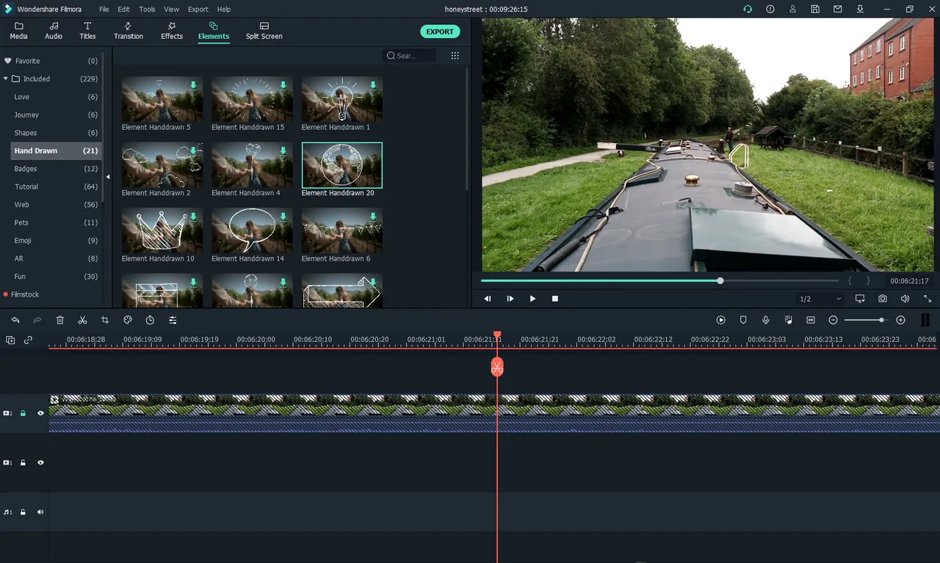Open the Crop tool in timeline toolbar
Screen dimensions: 940x563
coord(104,319)
